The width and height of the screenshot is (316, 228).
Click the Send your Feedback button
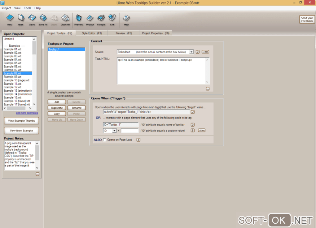click(x=307, y=19)
